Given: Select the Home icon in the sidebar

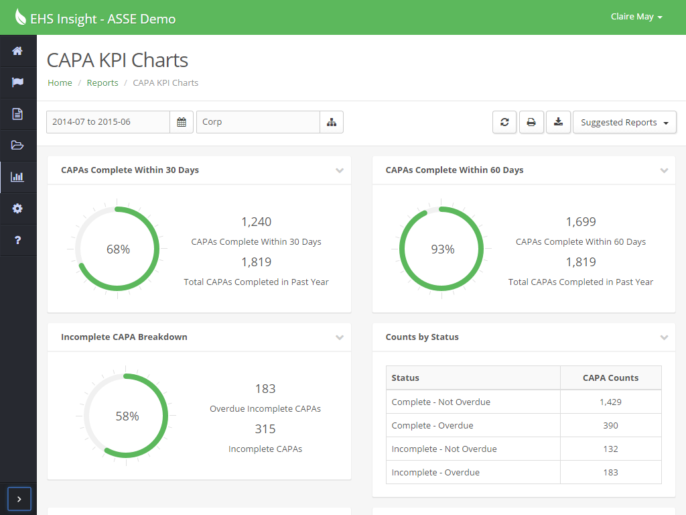Looking at the screenshot, I should (x=18, y=51).
